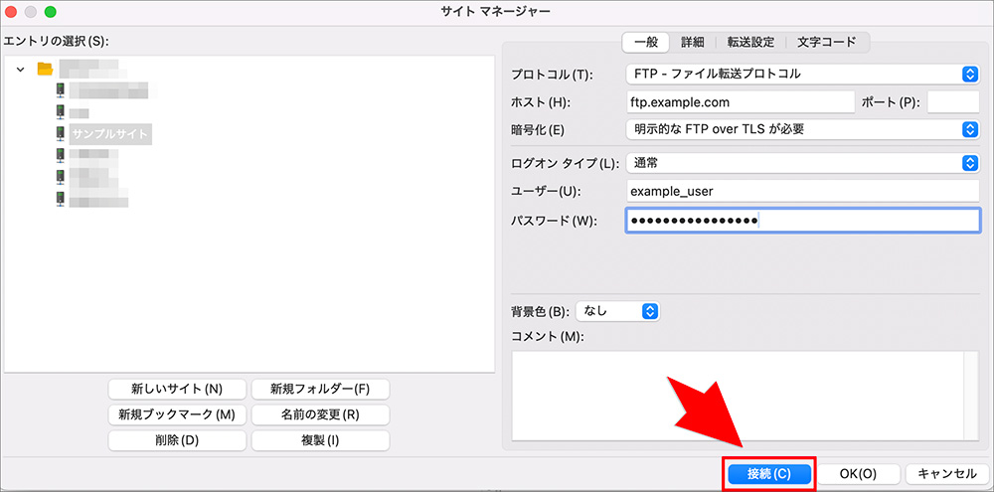Click the OK(O) button
This screenshot has width=994, height=492.
859,474
